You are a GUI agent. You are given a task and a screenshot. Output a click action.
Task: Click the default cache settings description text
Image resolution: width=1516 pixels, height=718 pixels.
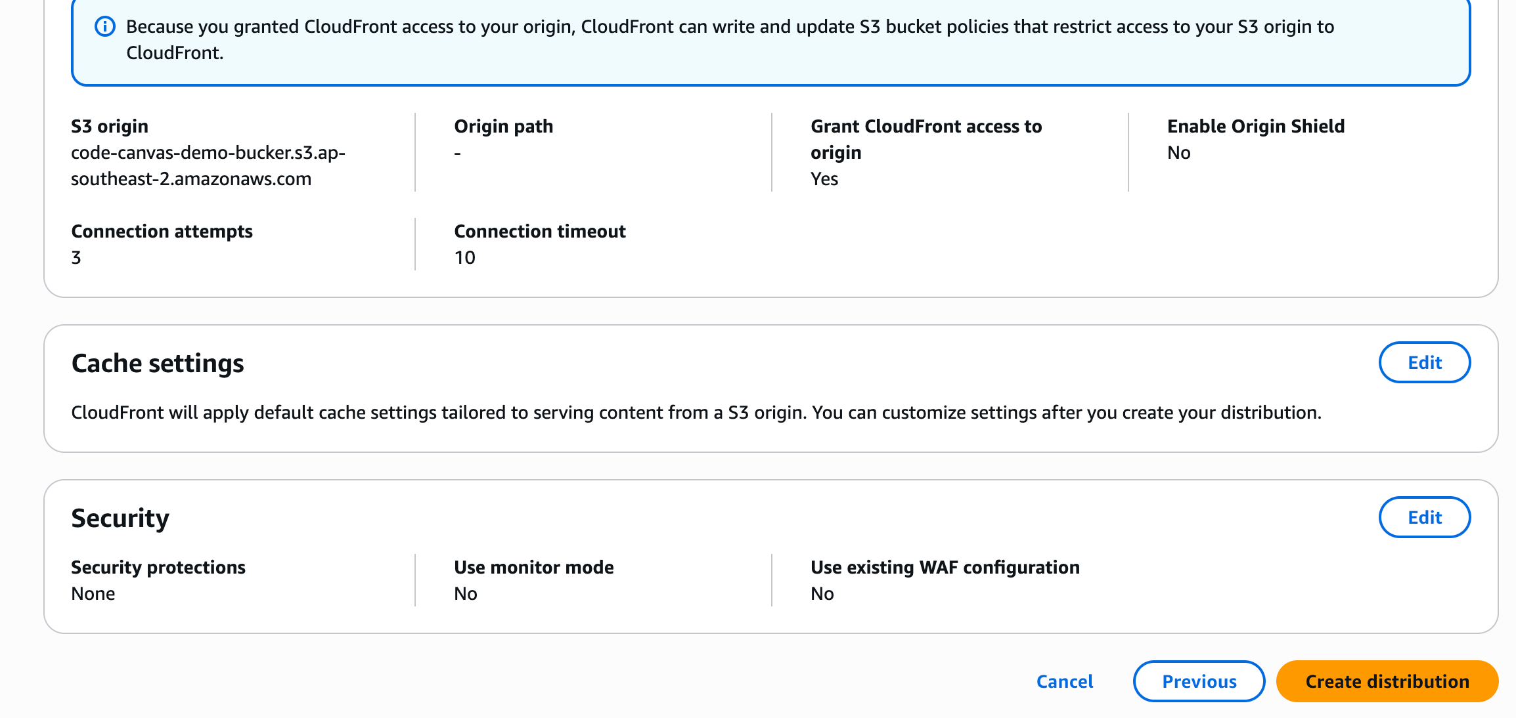pos(696,413)
